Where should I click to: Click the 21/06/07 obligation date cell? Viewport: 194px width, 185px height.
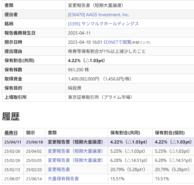(12, 179)
